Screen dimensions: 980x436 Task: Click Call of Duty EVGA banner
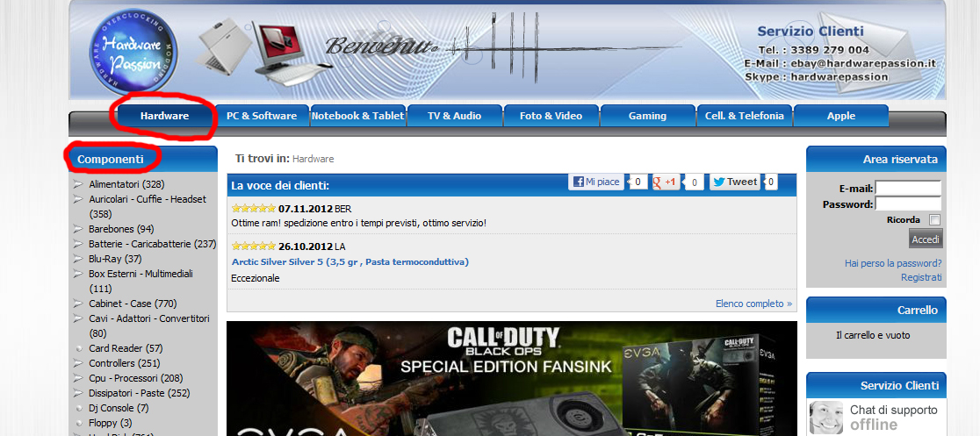click(511, 378)
